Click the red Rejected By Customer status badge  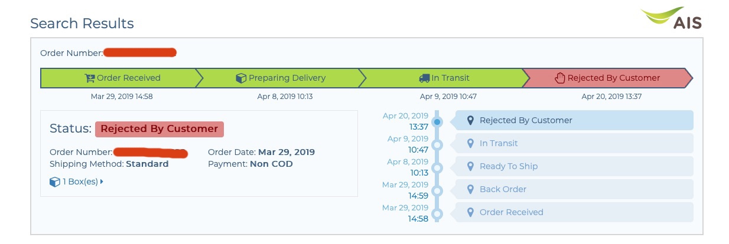tap(160, 129)
